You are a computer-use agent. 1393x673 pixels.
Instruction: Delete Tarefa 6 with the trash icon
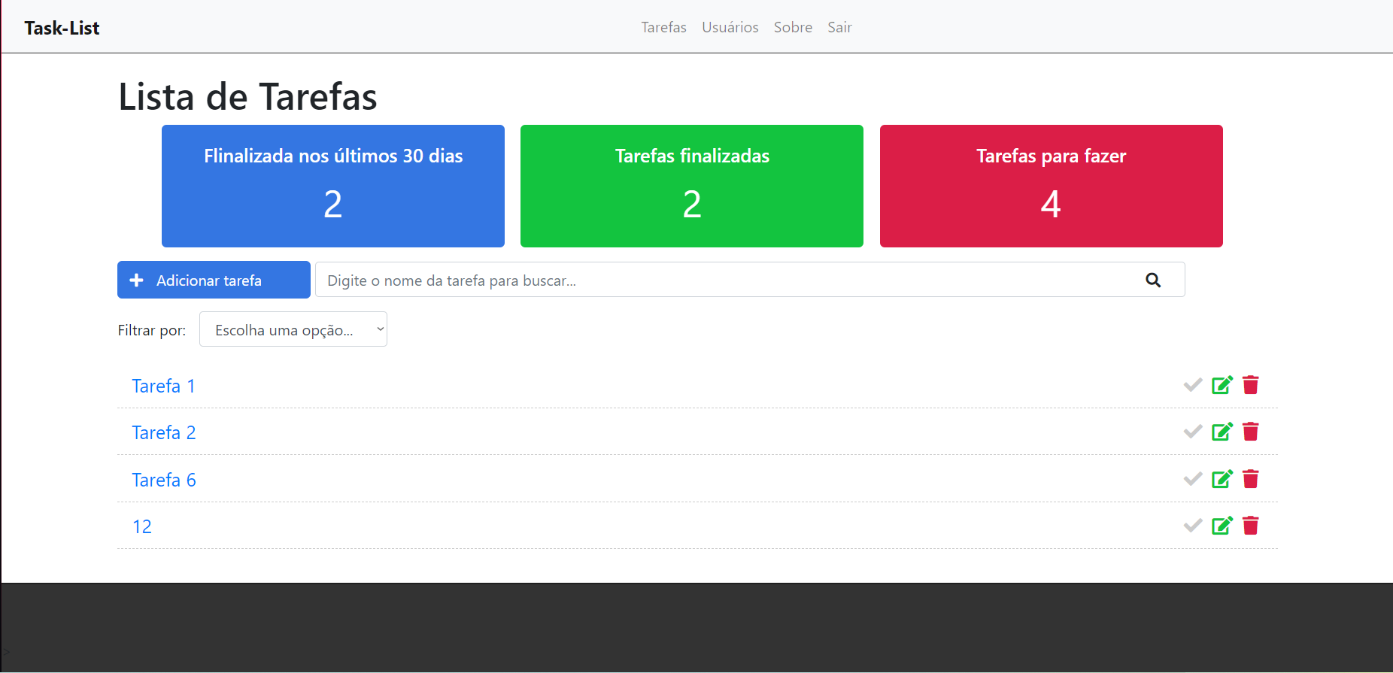pyautogui.click(x=1251, y=479)
